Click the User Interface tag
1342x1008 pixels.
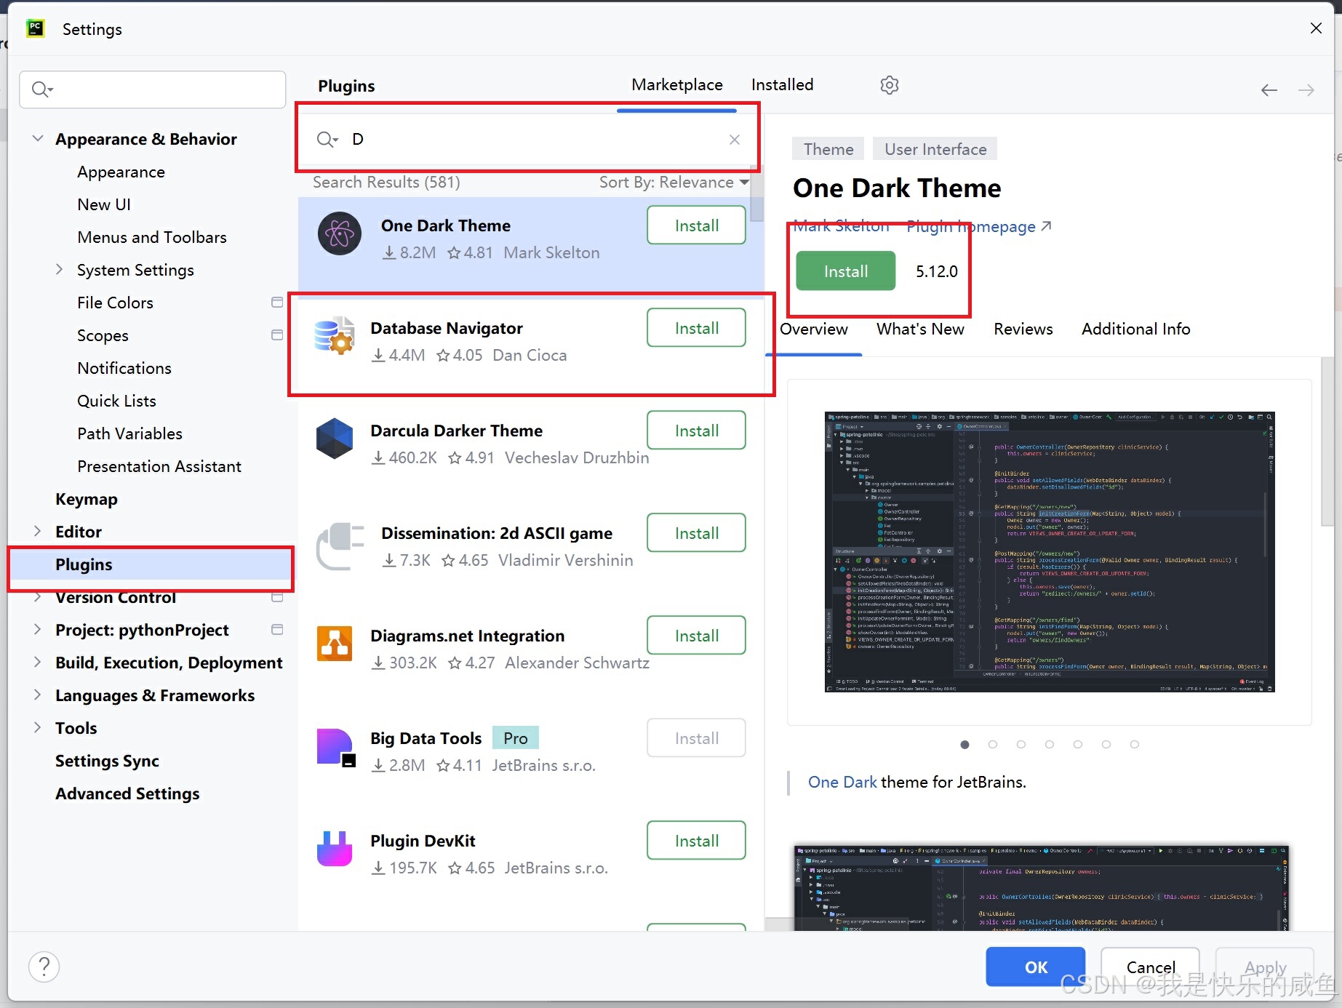coord(935,149)
